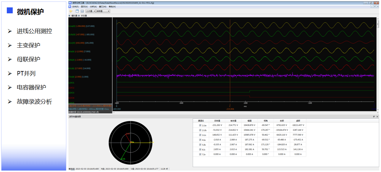
Task: Click the 1:1 scale toolbar icon
Action: click(82, 11)
